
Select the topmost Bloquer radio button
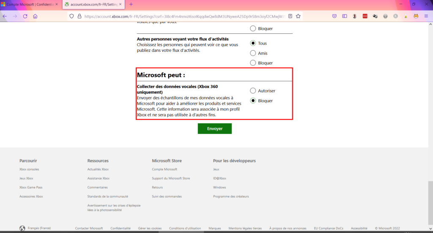click(253, 28)
